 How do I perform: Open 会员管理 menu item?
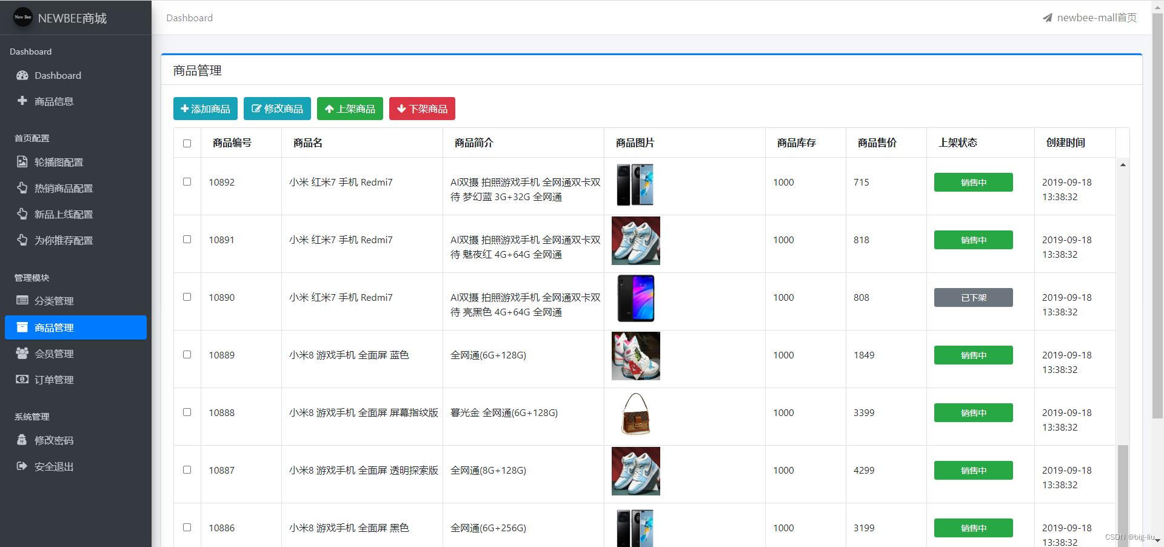coord(76,354)
